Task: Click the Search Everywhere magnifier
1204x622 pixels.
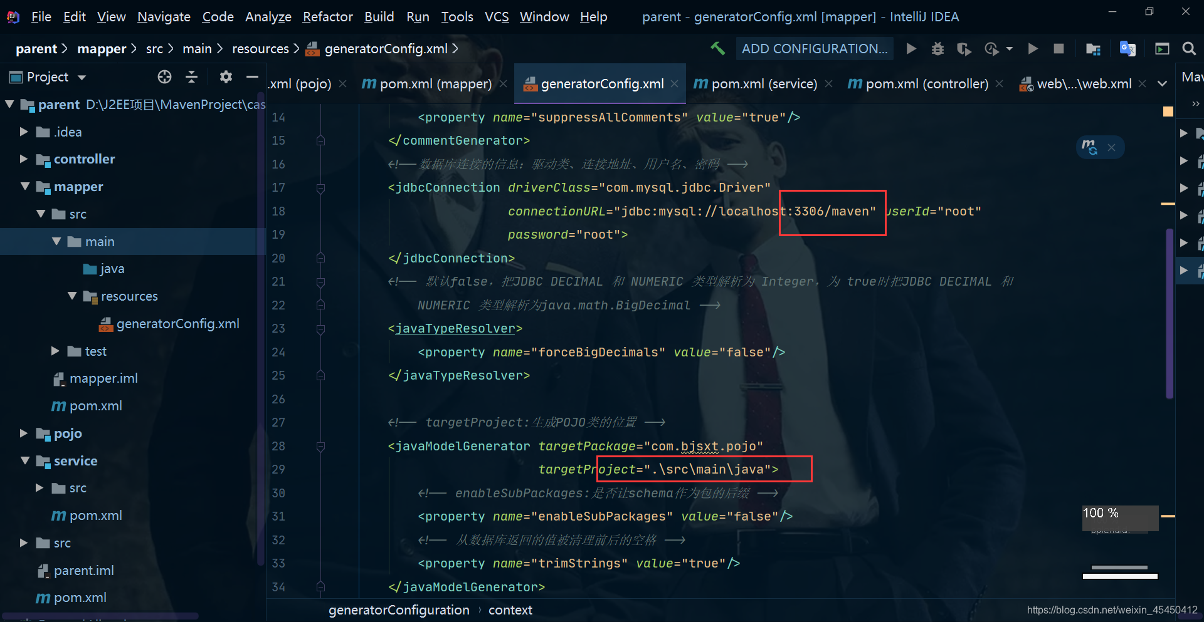Action: pos(1188,48)
